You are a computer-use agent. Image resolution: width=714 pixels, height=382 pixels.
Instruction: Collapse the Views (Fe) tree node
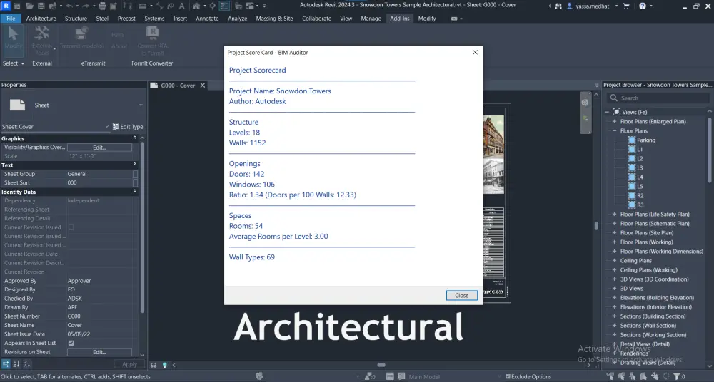click(x=607, y=112)
